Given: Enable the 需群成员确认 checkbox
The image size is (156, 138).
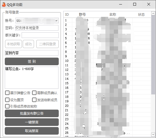Looking at the screenshot, I should pos(34,93).
